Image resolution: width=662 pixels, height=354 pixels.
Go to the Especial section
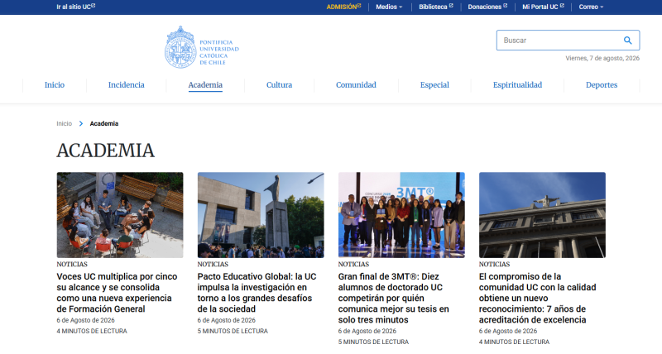434,85
